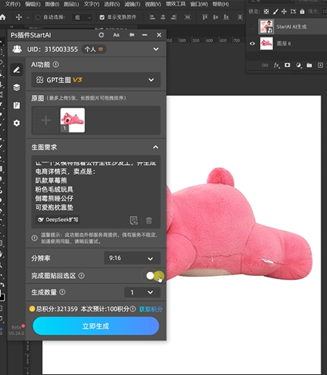Select StartAI AI生成 layer thumbnail
The height and width of the screenshot is (375, 327).
tap(266, 26)
